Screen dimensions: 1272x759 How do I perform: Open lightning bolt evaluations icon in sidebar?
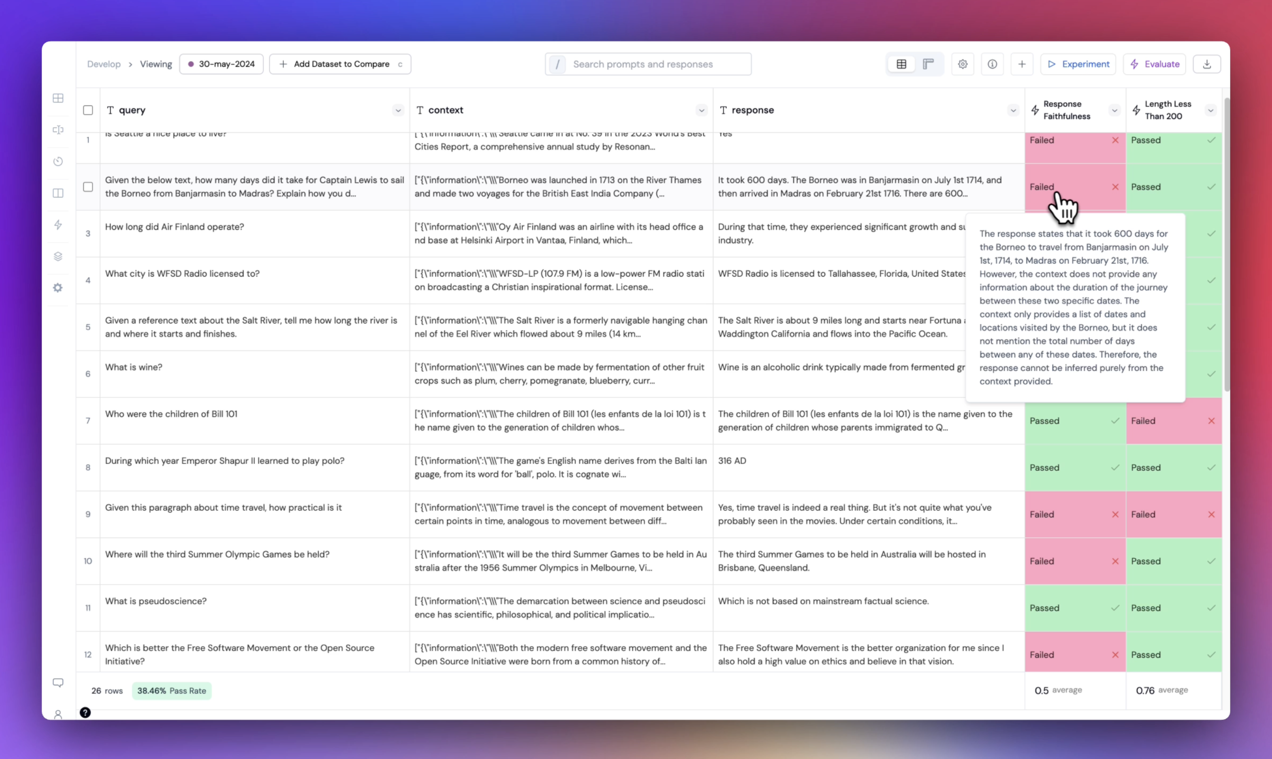click(58, 225)
